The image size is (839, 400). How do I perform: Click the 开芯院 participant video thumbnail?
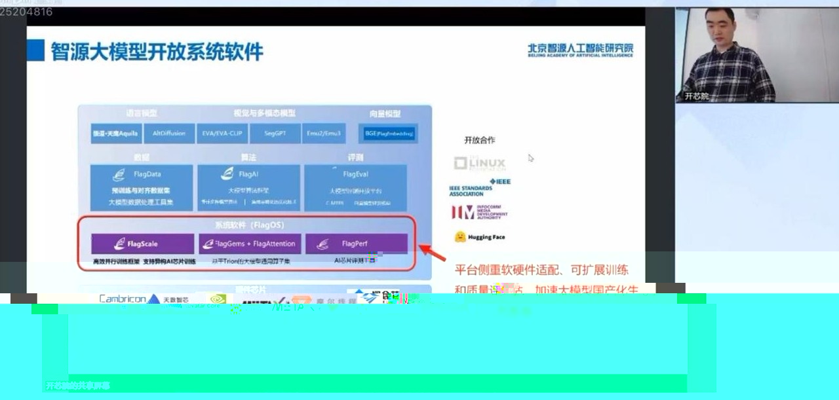tap(757, 55)
